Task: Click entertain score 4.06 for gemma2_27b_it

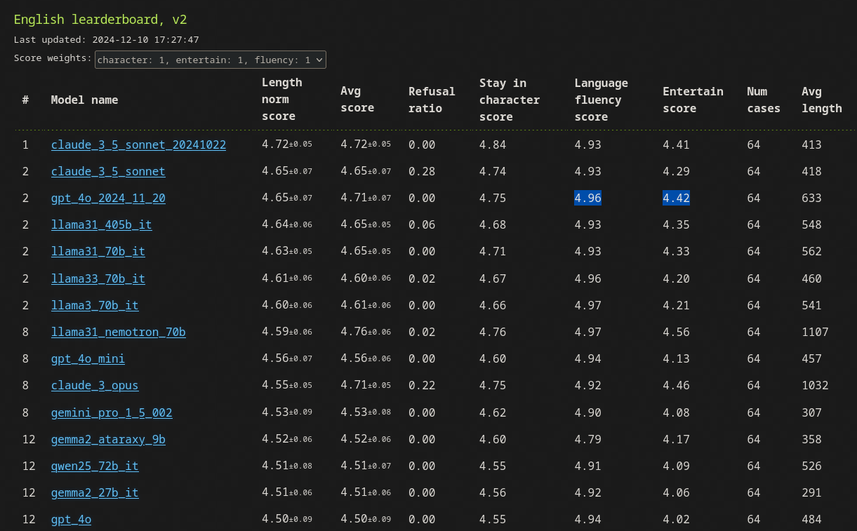Action: 677,492
